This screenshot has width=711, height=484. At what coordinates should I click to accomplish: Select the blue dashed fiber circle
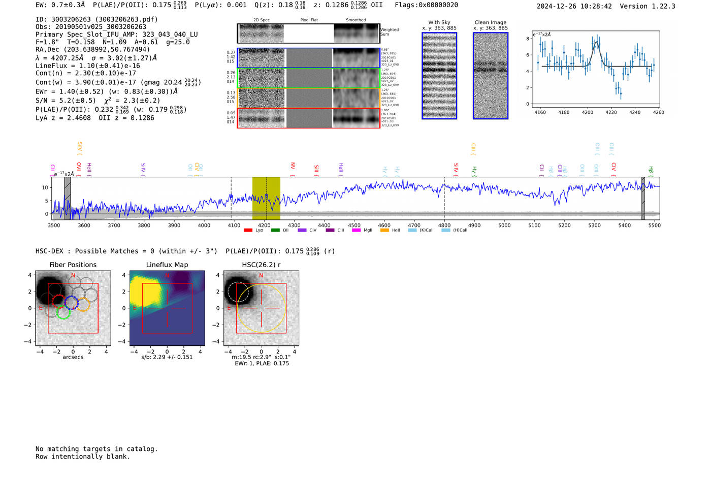[71, 303]
